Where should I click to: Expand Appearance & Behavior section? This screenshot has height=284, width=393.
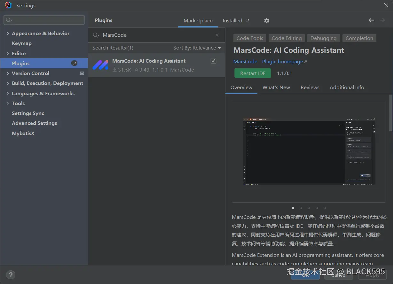tap(8, 34)
